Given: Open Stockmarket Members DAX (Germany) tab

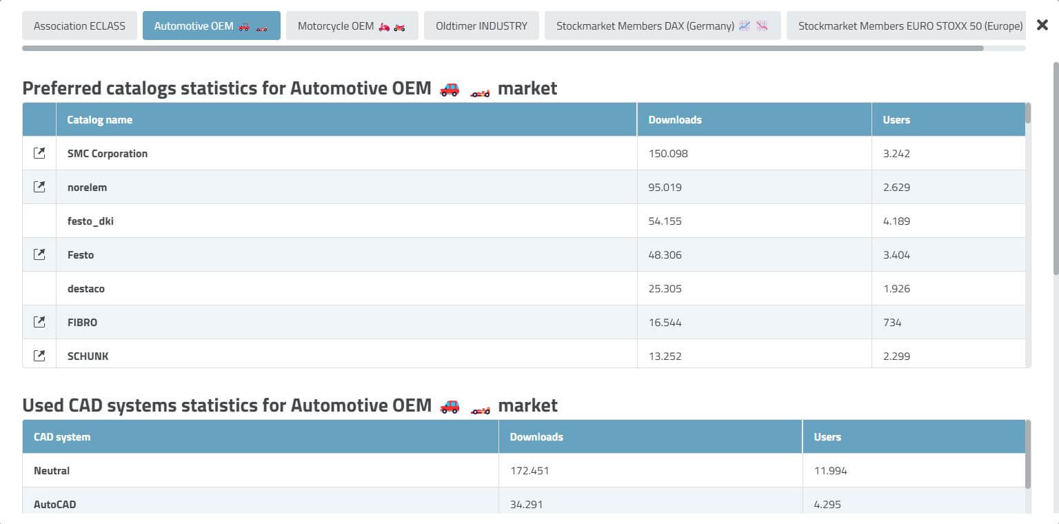Looking at the screenshot, I should click(x=663, y=26).
